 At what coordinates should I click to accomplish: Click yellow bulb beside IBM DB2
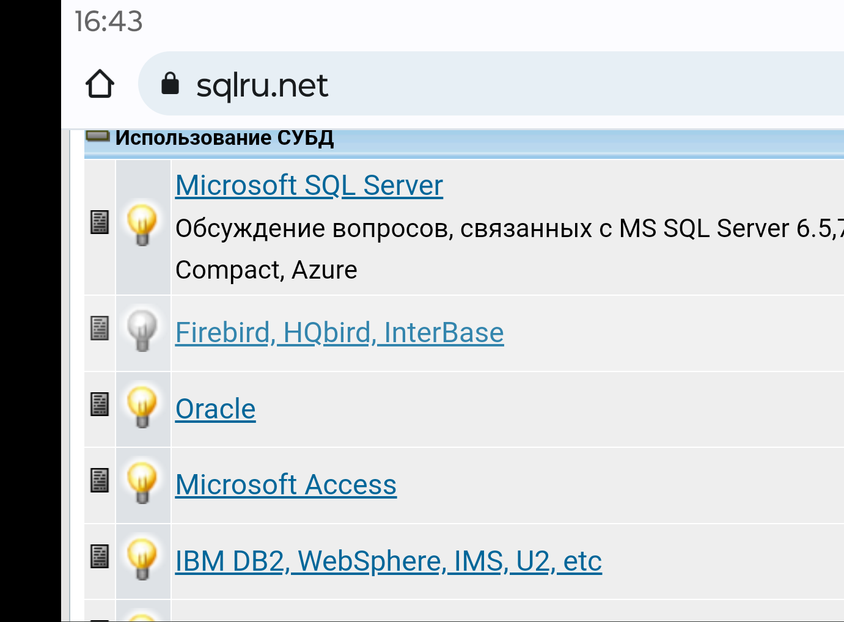142,558
